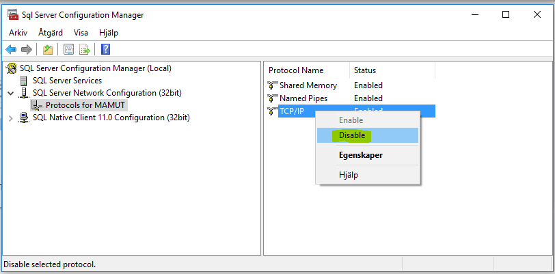
Task: Choose Egenskaper in the context menu
Action: click(360, 155)
